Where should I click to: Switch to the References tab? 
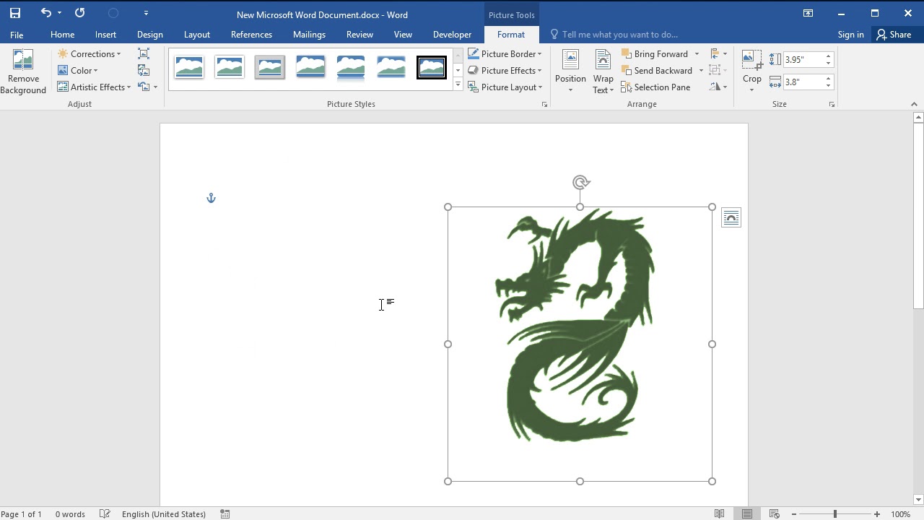tap(251, 35)
